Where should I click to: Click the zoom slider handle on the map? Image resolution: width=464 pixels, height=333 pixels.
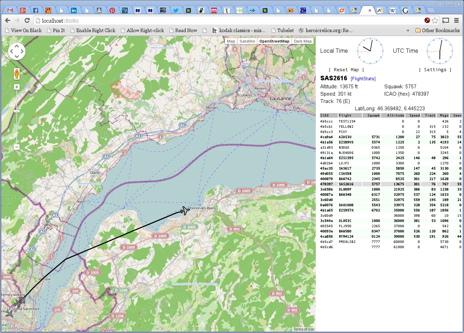(16, 111)
